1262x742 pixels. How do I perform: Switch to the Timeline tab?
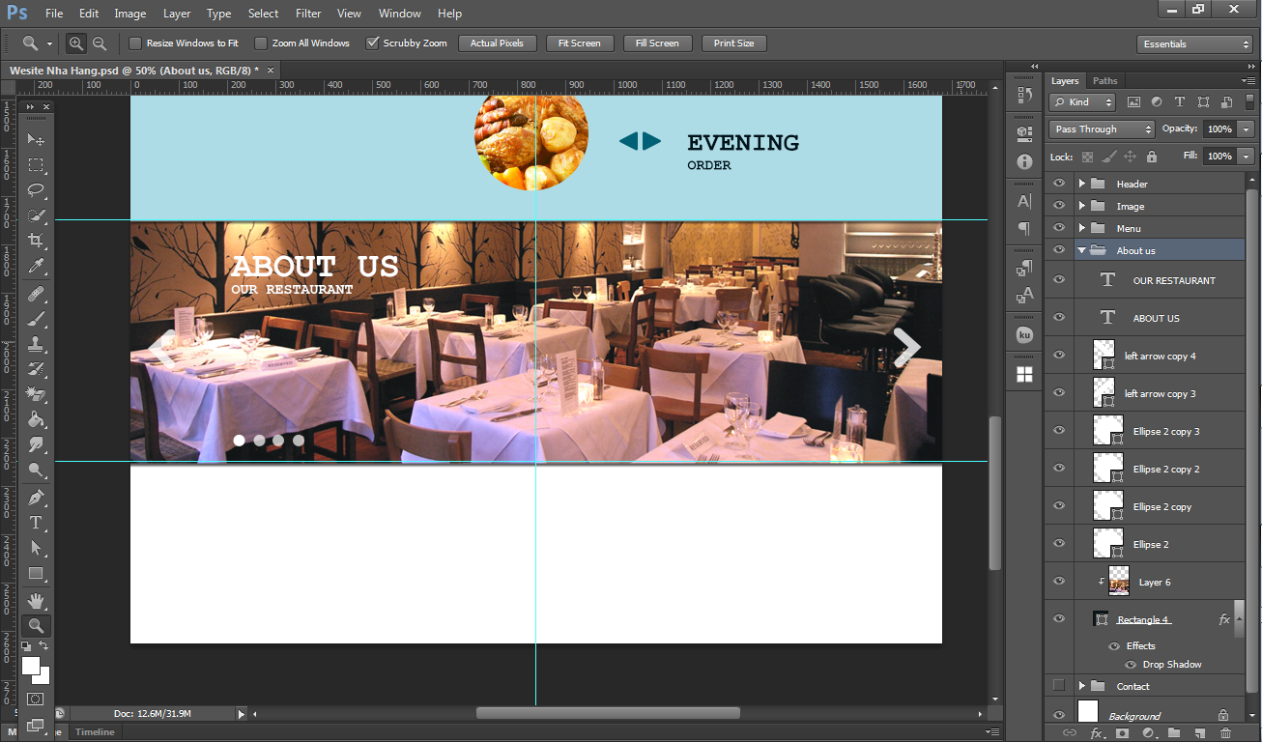(x=95, y=732)
